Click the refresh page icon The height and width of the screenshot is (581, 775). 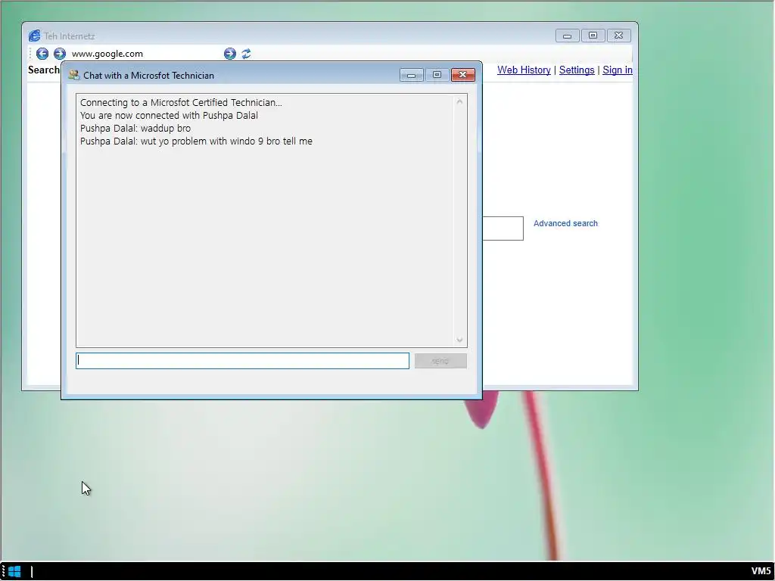tap(246, 54)
